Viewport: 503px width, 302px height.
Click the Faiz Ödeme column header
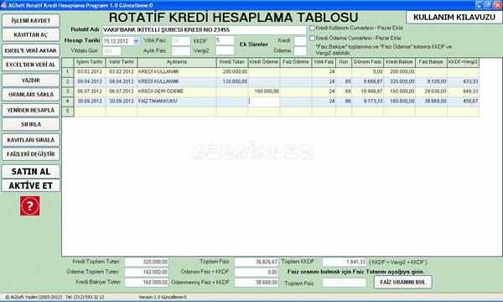[295, 62]
